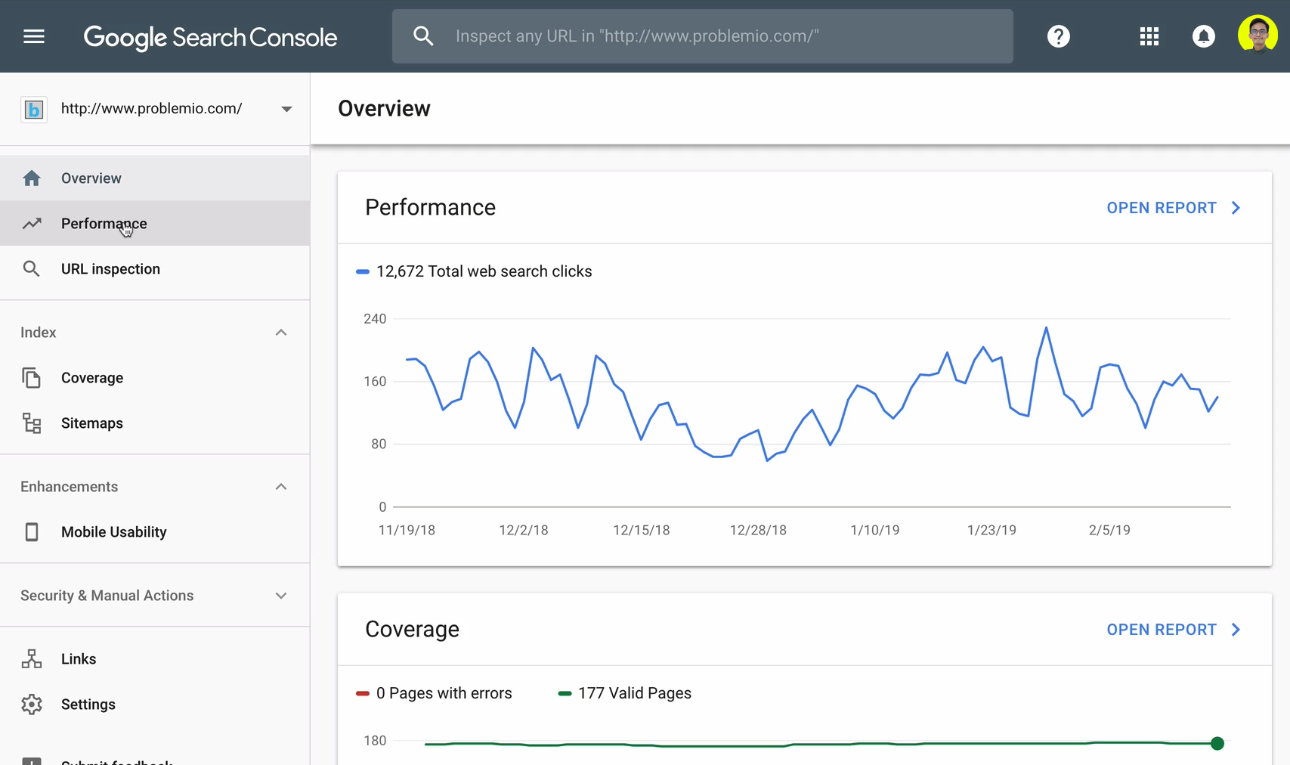Image resolution: width=1290 pixels, height=765 pixels.
Task: Click the green Coverage chart endpoint marker
Action: pyautogui.click(x=1217, y=744)
